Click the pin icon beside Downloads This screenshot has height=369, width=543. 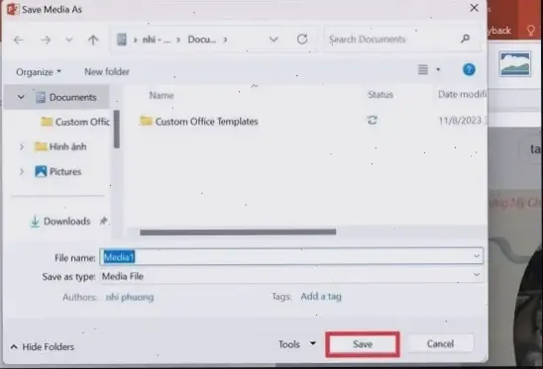coord(103,221)
